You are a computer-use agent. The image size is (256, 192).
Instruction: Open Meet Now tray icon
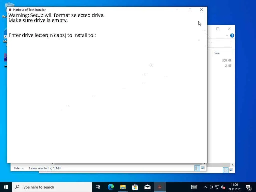[211, 187]
